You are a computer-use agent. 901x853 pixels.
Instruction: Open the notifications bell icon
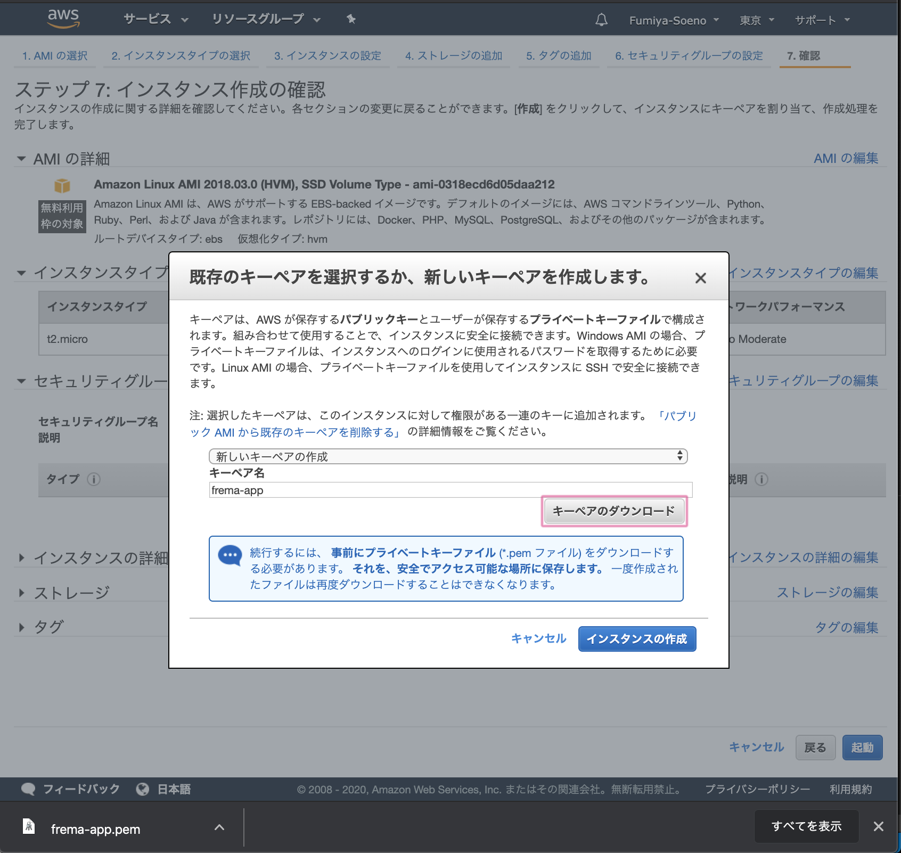(601, 20)
